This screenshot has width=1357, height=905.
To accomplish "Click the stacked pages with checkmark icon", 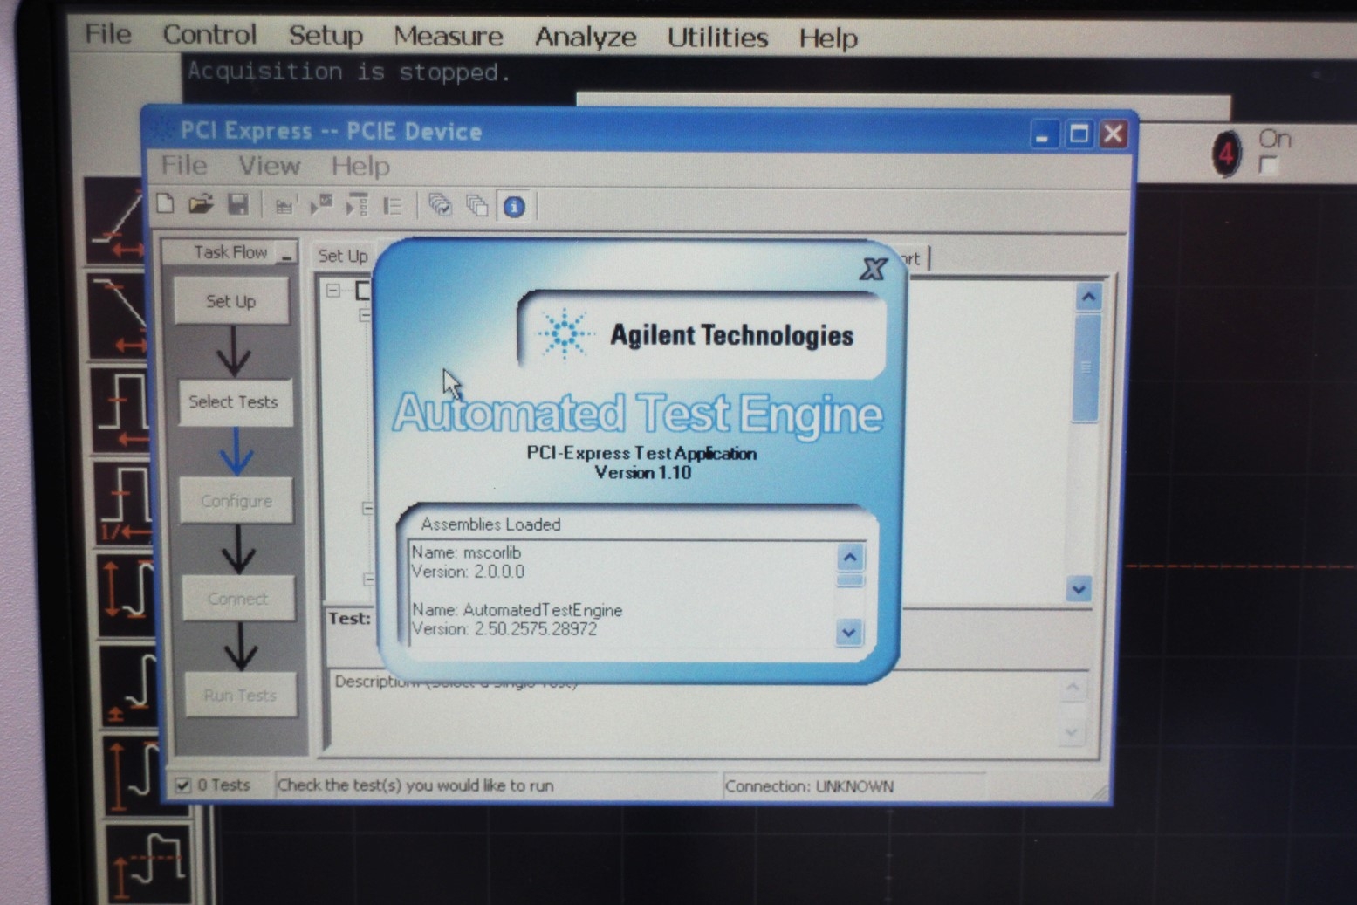I will tap(440, 206).
